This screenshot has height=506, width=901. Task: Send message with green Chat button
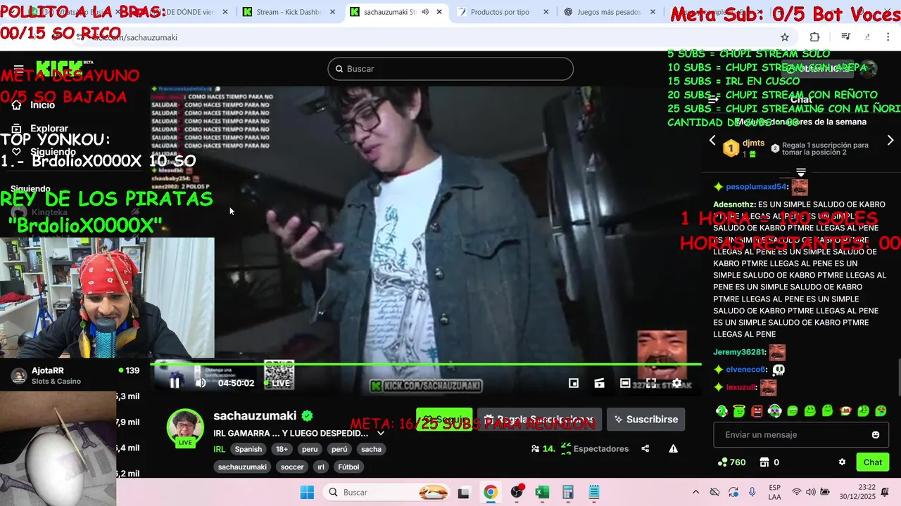click(x=873, y=462)
